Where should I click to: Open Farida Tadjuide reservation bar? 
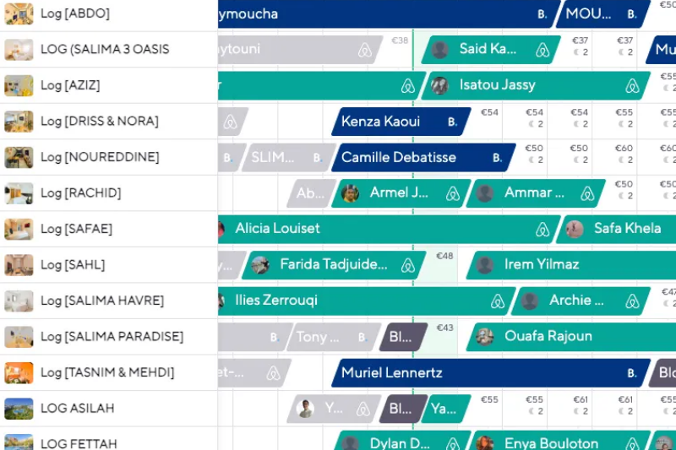pos(334,265)
